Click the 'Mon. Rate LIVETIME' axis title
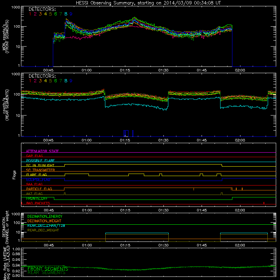Viewport: 280px width, 280px height. coord(5,263)
